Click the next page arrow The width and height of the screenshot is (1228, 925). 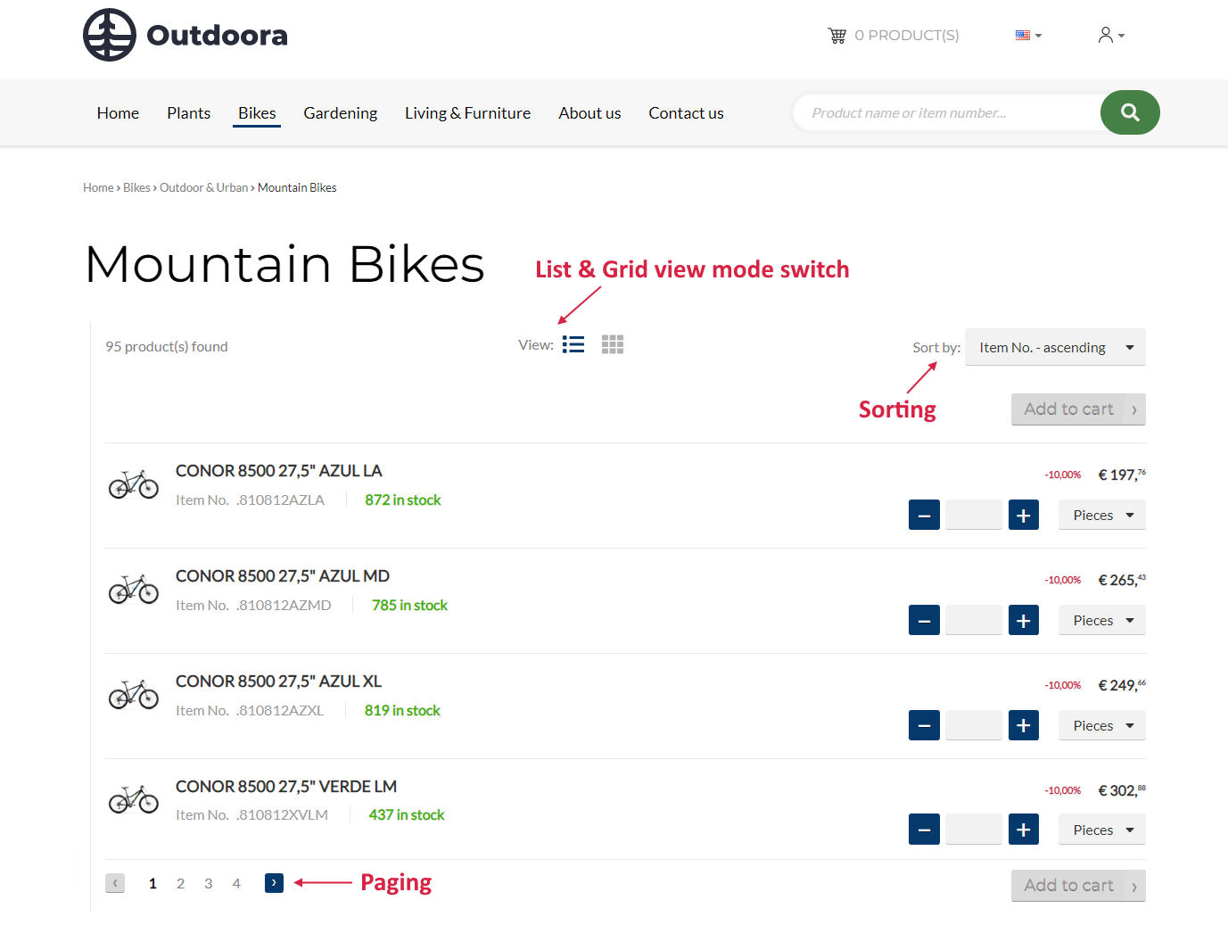274,883
